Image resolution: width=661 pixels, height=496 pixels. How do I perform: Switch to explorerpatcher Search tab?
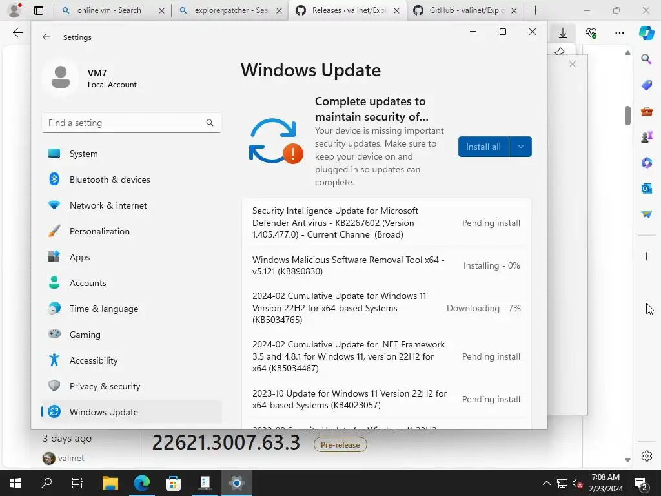coord(230,10)
